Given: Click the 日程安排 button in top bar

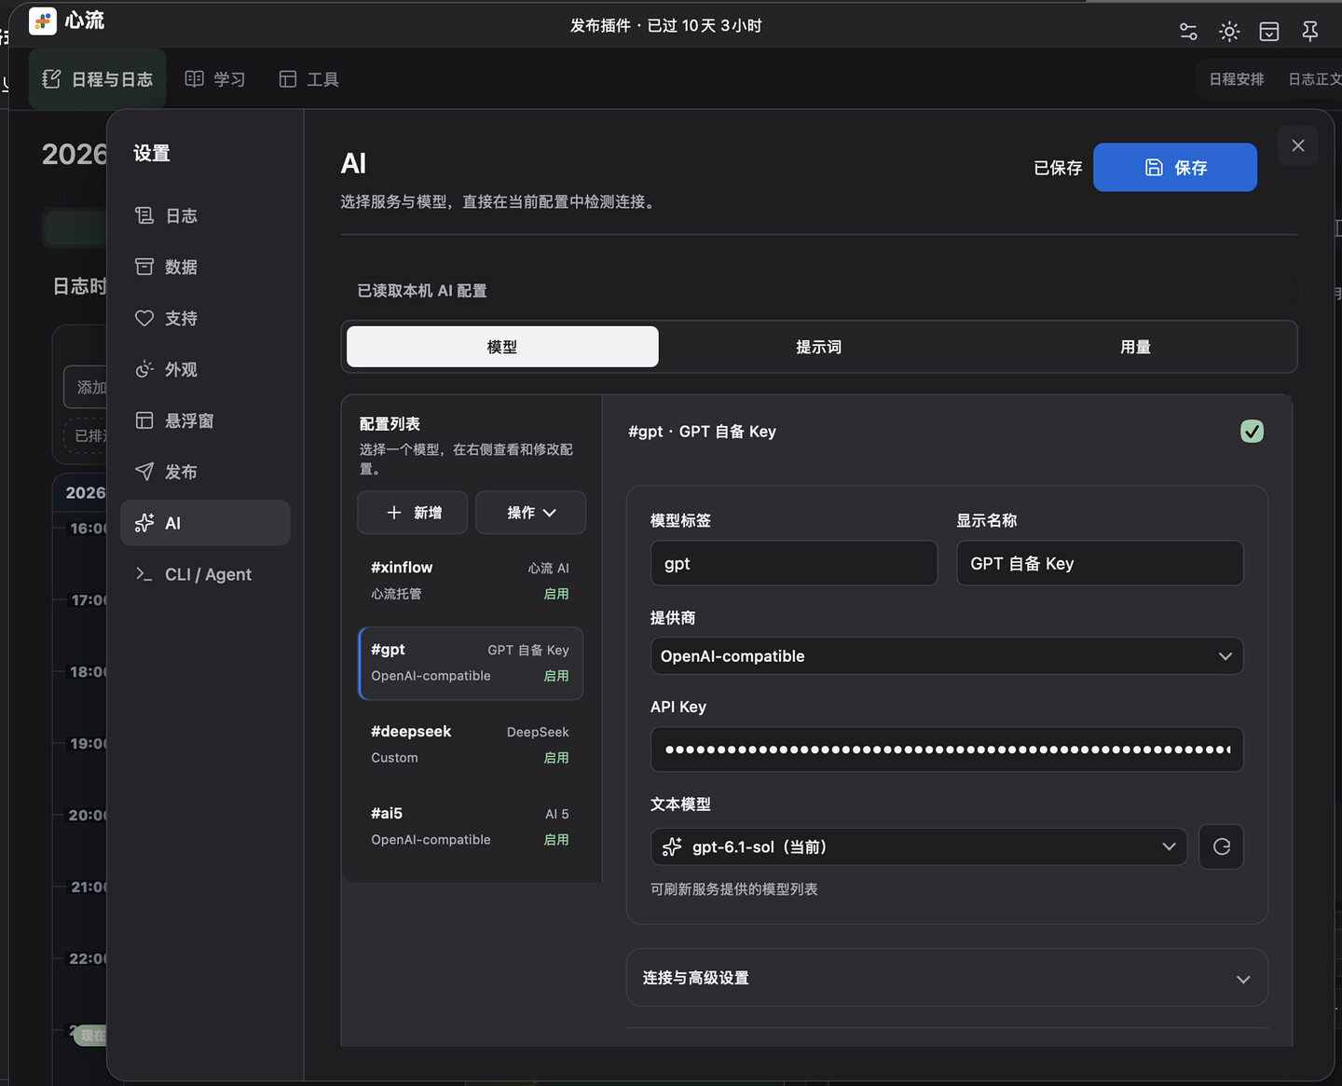Looking at the screenshot, I should point(1237,79).
